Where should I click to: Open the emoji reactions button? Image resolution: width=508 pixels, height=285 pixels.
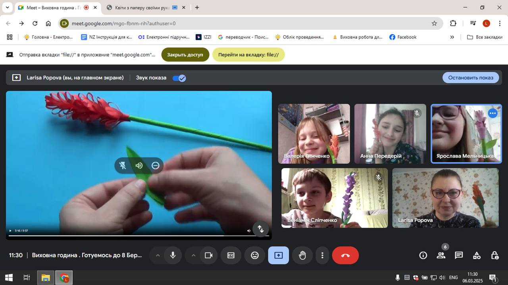click(255, 255)
